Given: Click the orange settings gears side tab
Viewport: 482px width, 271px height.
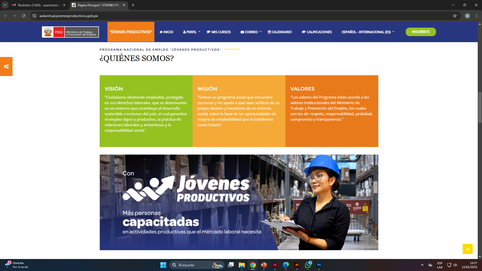Looking at the screenshot, I should [6, 66].
